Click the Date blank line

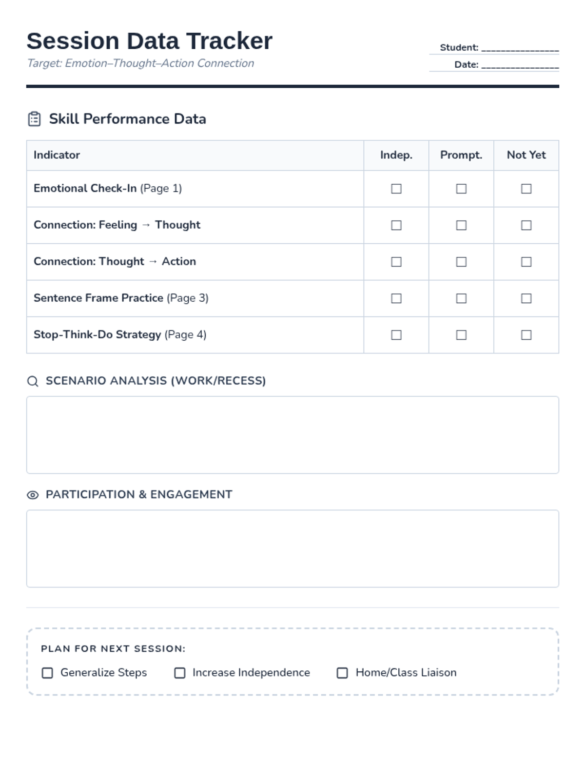coord(520,65)
